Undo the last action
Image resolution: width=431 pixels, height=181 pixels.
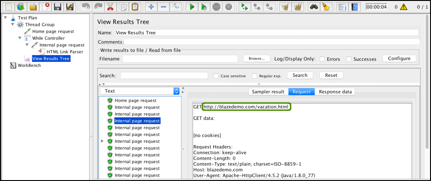86,6
